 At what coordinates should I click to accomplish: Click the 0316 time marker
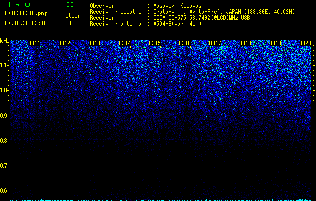click(x=185, y=43)
